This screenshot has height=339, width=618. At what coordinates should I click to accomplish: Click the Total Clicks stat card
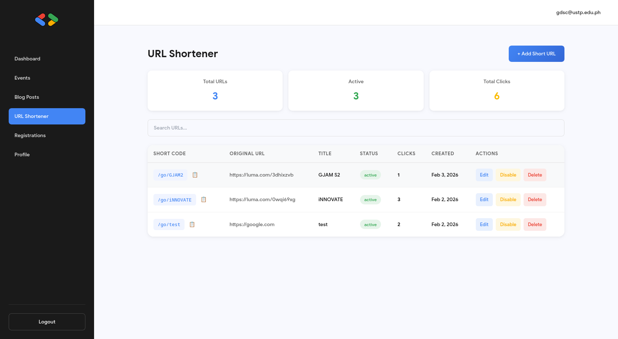[497, 90]
